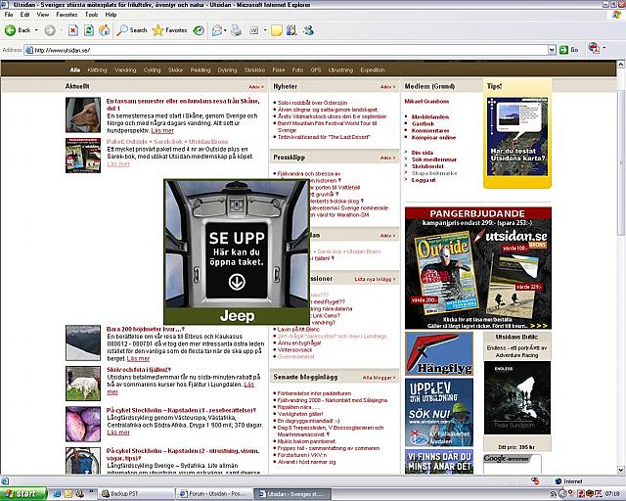This screenshot has width=626, height=501.
Task: Click the Mail envelope icon
Action: [x=217, y=30]
